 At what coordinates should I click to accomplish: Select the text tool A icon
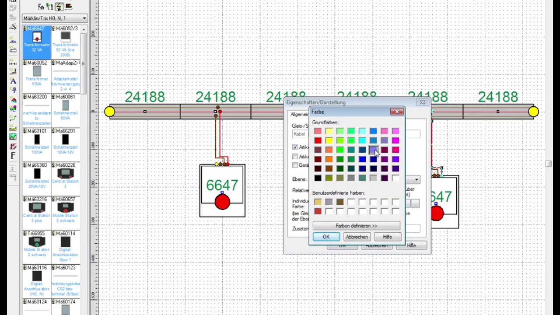pyautogui.click(x=13, y=81)
